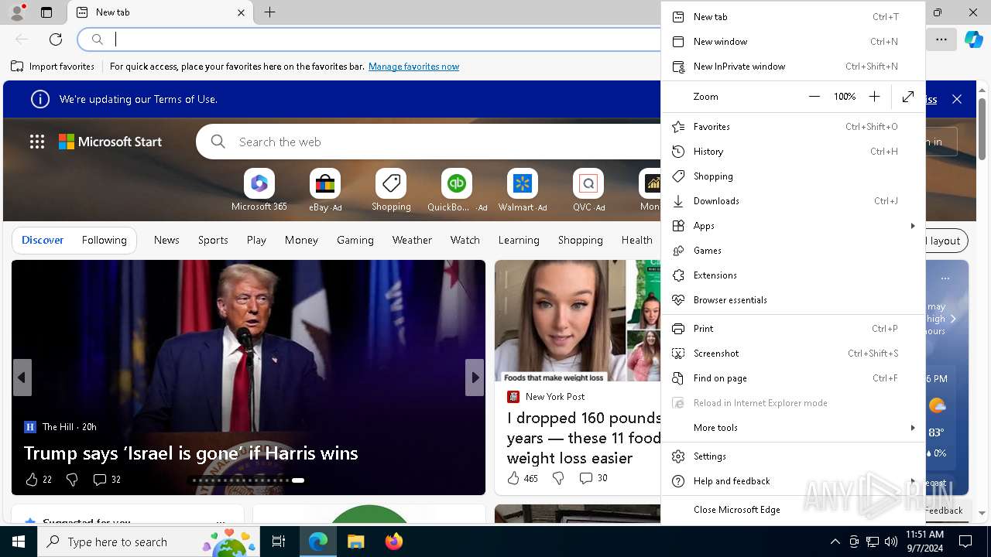Open eBay shortcut tile
Image resolution: width=991 pixels, height=557 pixels.
click(x=325, y=190)
